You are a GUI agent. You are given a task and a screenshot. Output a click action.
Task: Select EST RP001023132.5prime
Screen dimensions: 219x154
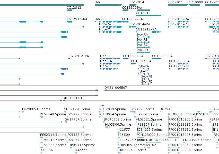tap(185, 125)
